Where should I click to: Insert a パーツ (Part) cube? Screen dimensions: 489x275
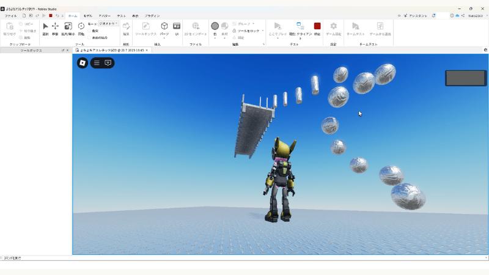[164, 26]
